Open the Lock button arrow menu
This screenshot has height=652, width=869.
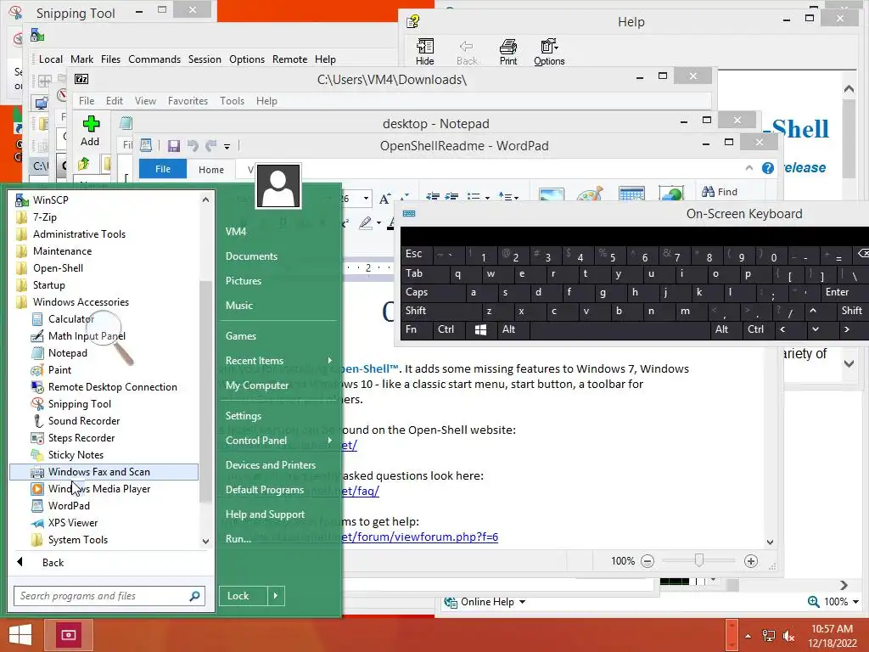click(276, 596)
